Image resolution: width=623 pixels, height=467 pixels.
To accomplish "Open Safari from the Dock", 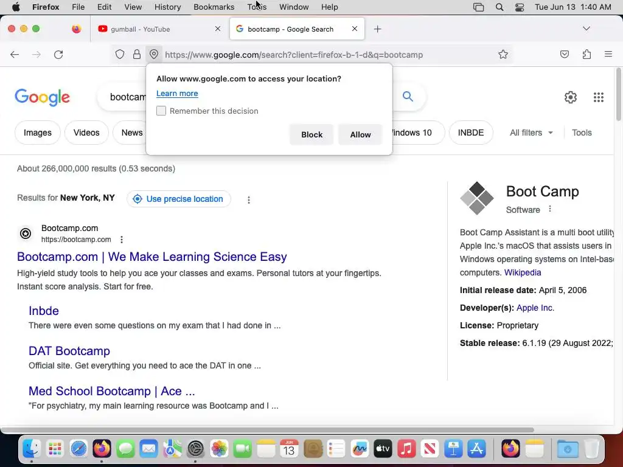I will [78, 449].
